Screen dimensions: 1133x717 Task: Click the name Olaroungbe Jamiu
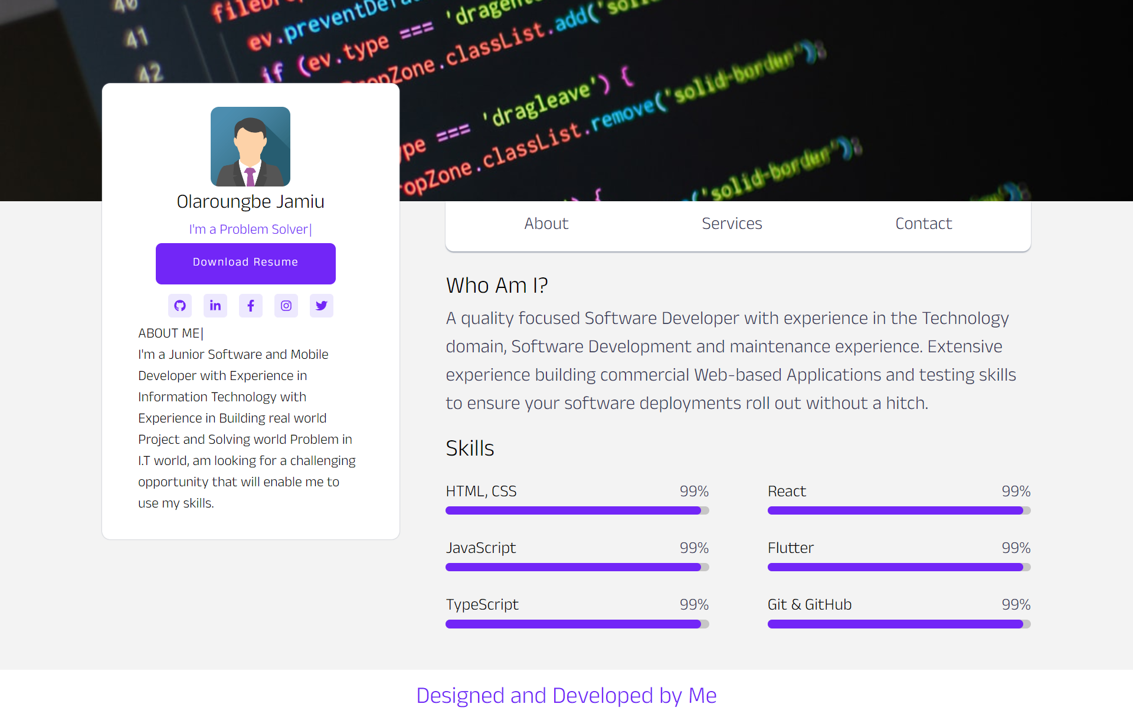pyautogui.click(x=250, y=202)
